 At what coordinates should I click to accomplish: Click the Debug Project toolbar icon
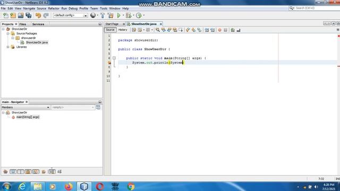tap(129, 15)
